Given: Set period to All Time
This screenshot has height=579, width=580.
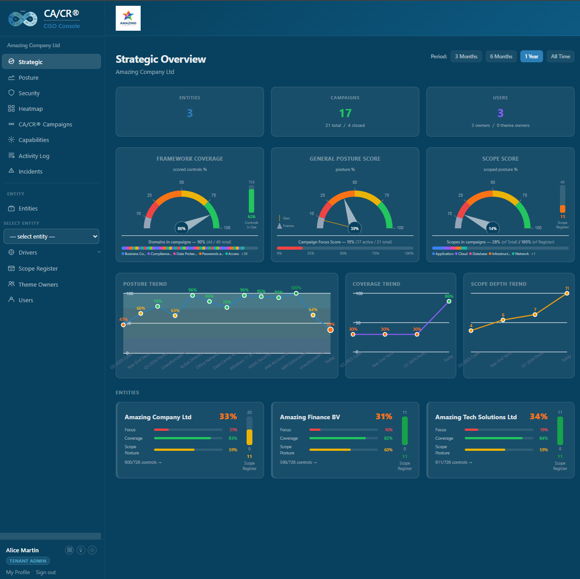Looking at the screenshot, I should click(x=560, y=57).
